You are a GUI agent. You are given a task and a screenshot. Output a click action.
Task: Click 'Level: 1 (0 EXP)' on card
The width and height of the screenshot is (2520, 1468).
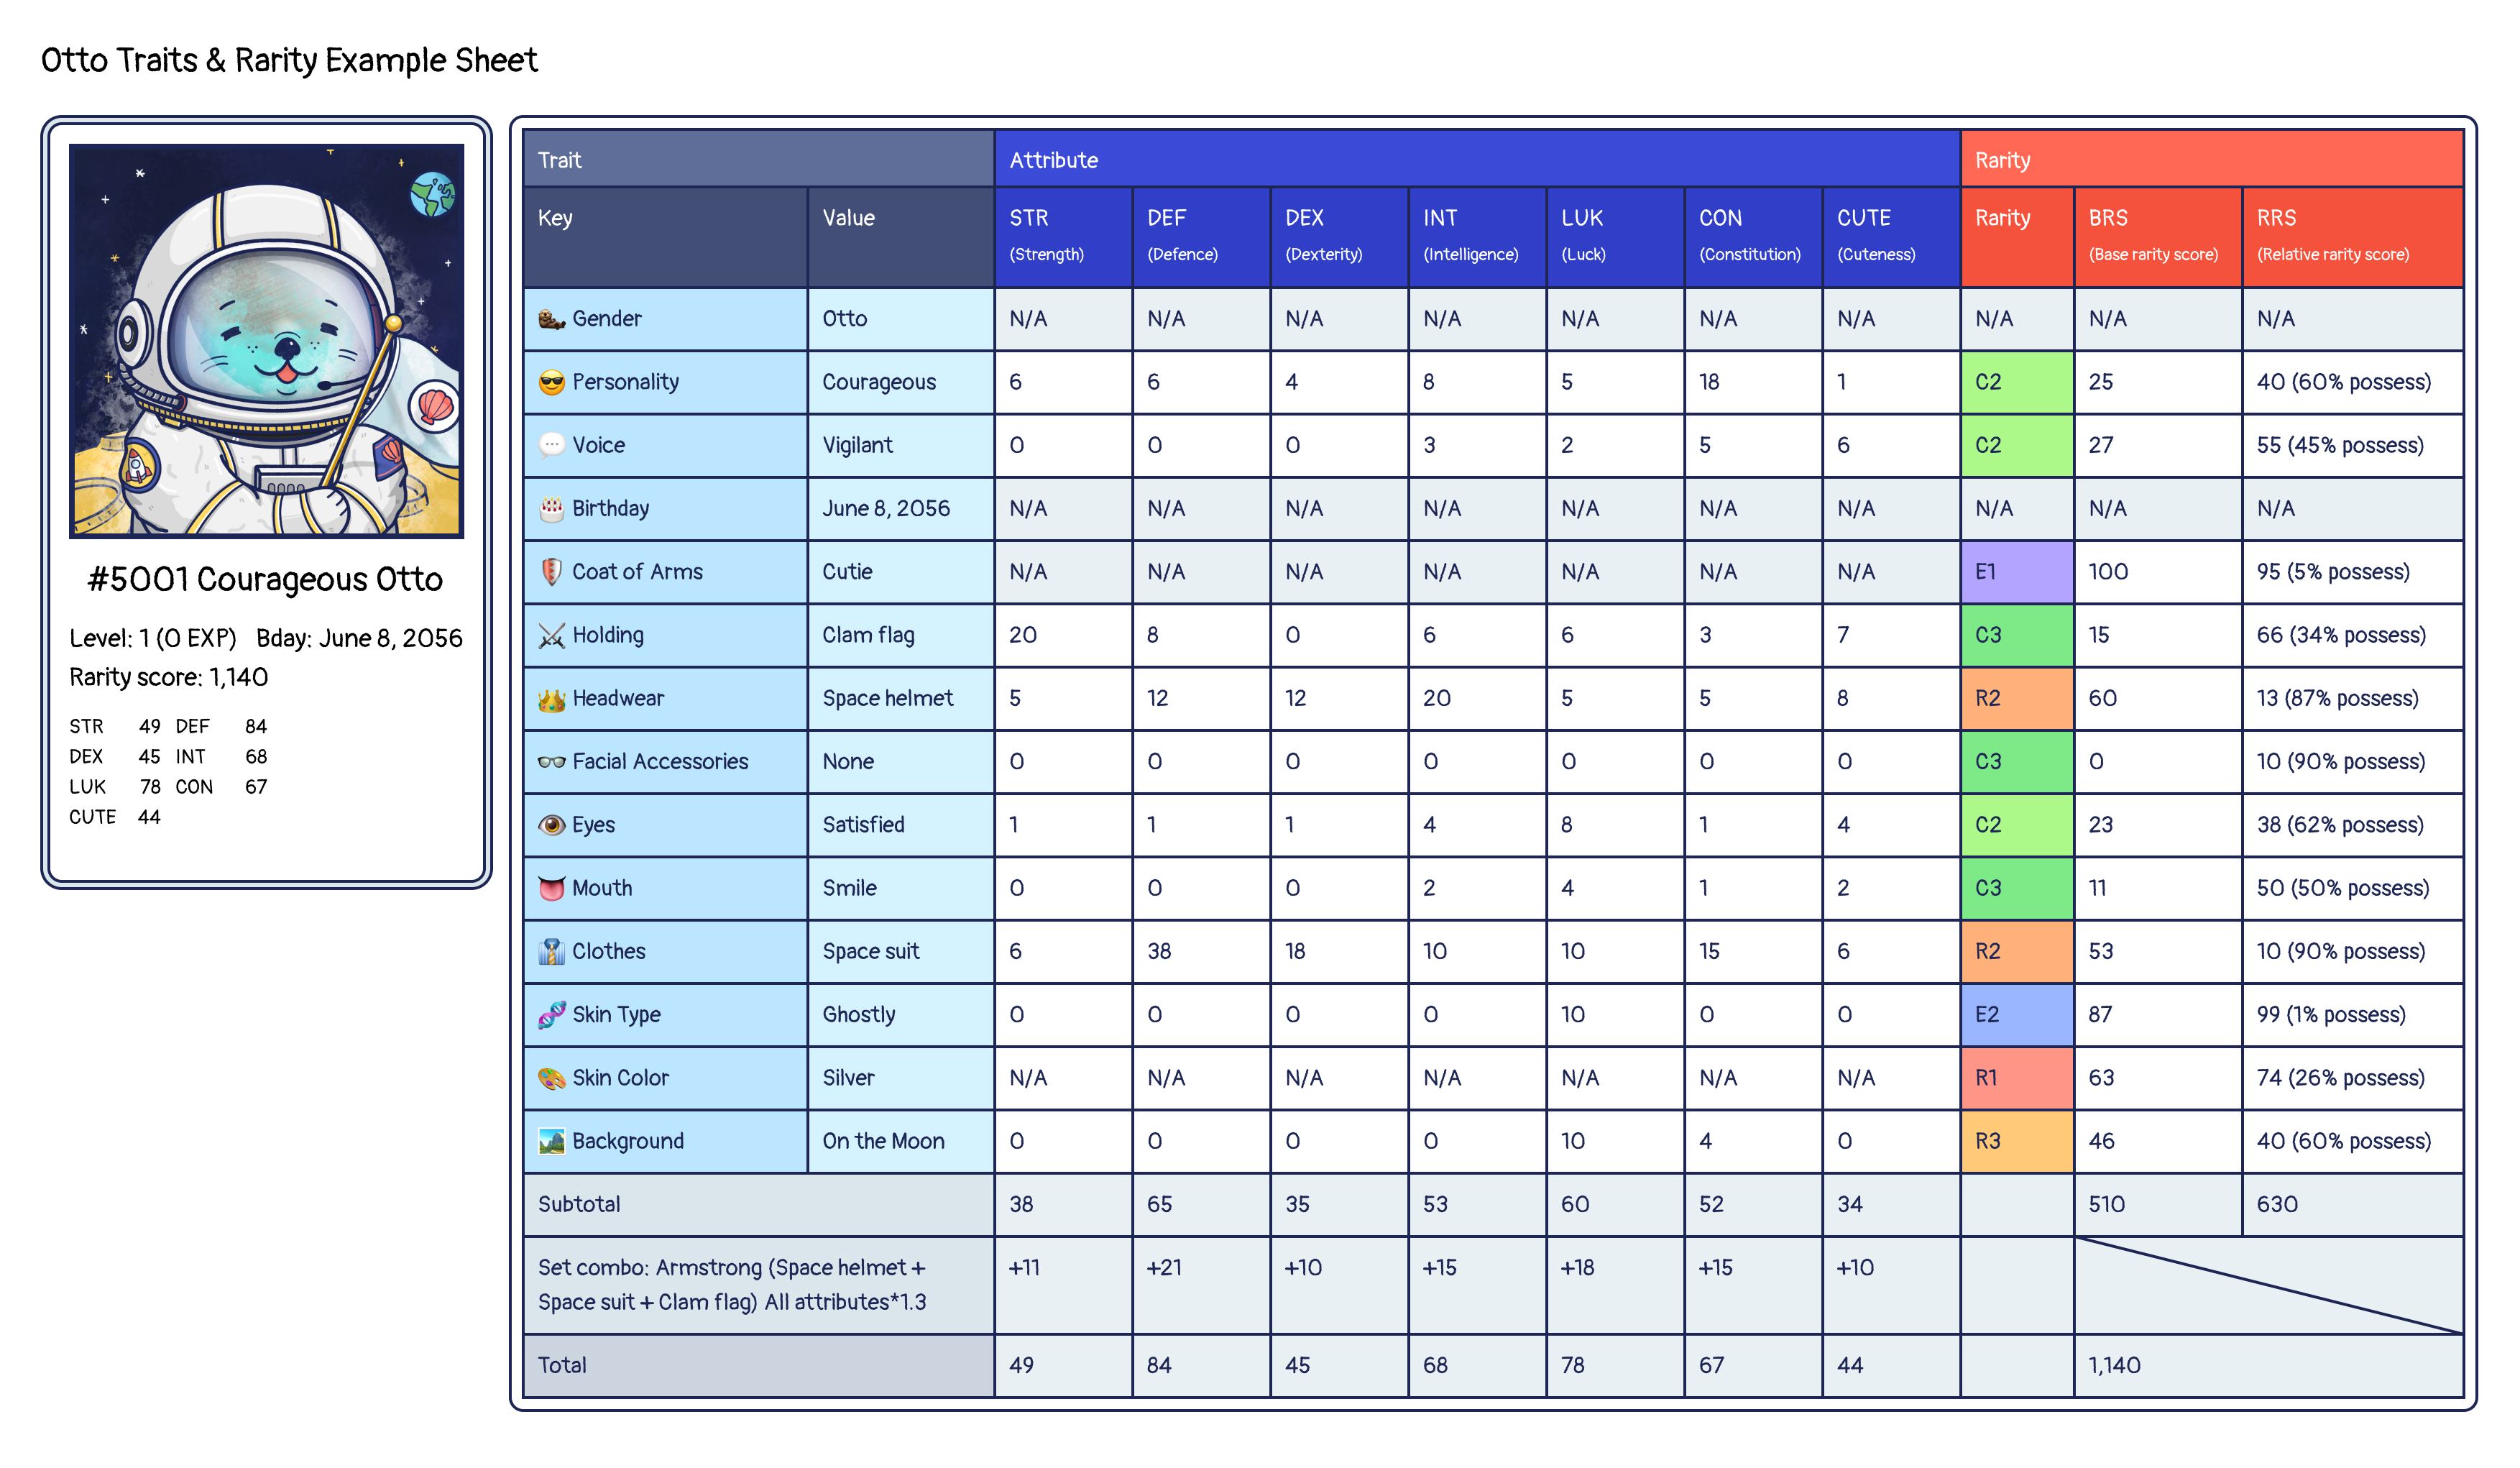[152, 638]
